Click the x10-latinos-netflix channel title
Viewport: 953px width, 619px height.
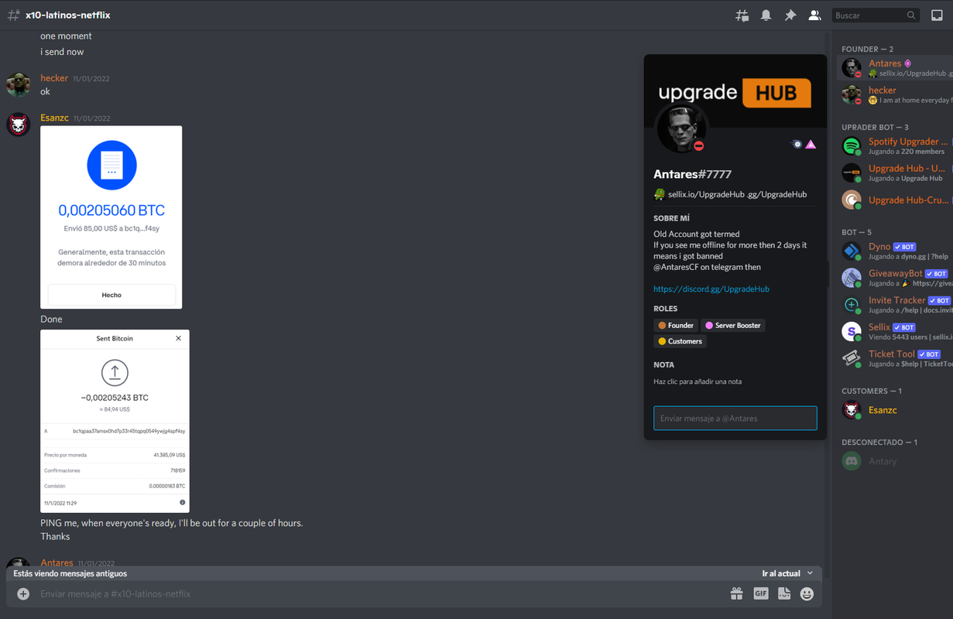point(68,15)
